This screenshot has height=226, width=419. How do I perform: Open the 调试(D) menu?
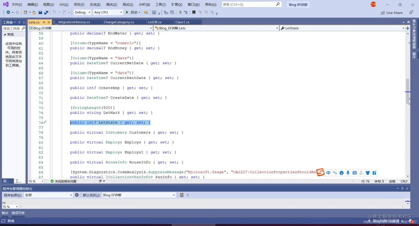(x=111, y=4)
